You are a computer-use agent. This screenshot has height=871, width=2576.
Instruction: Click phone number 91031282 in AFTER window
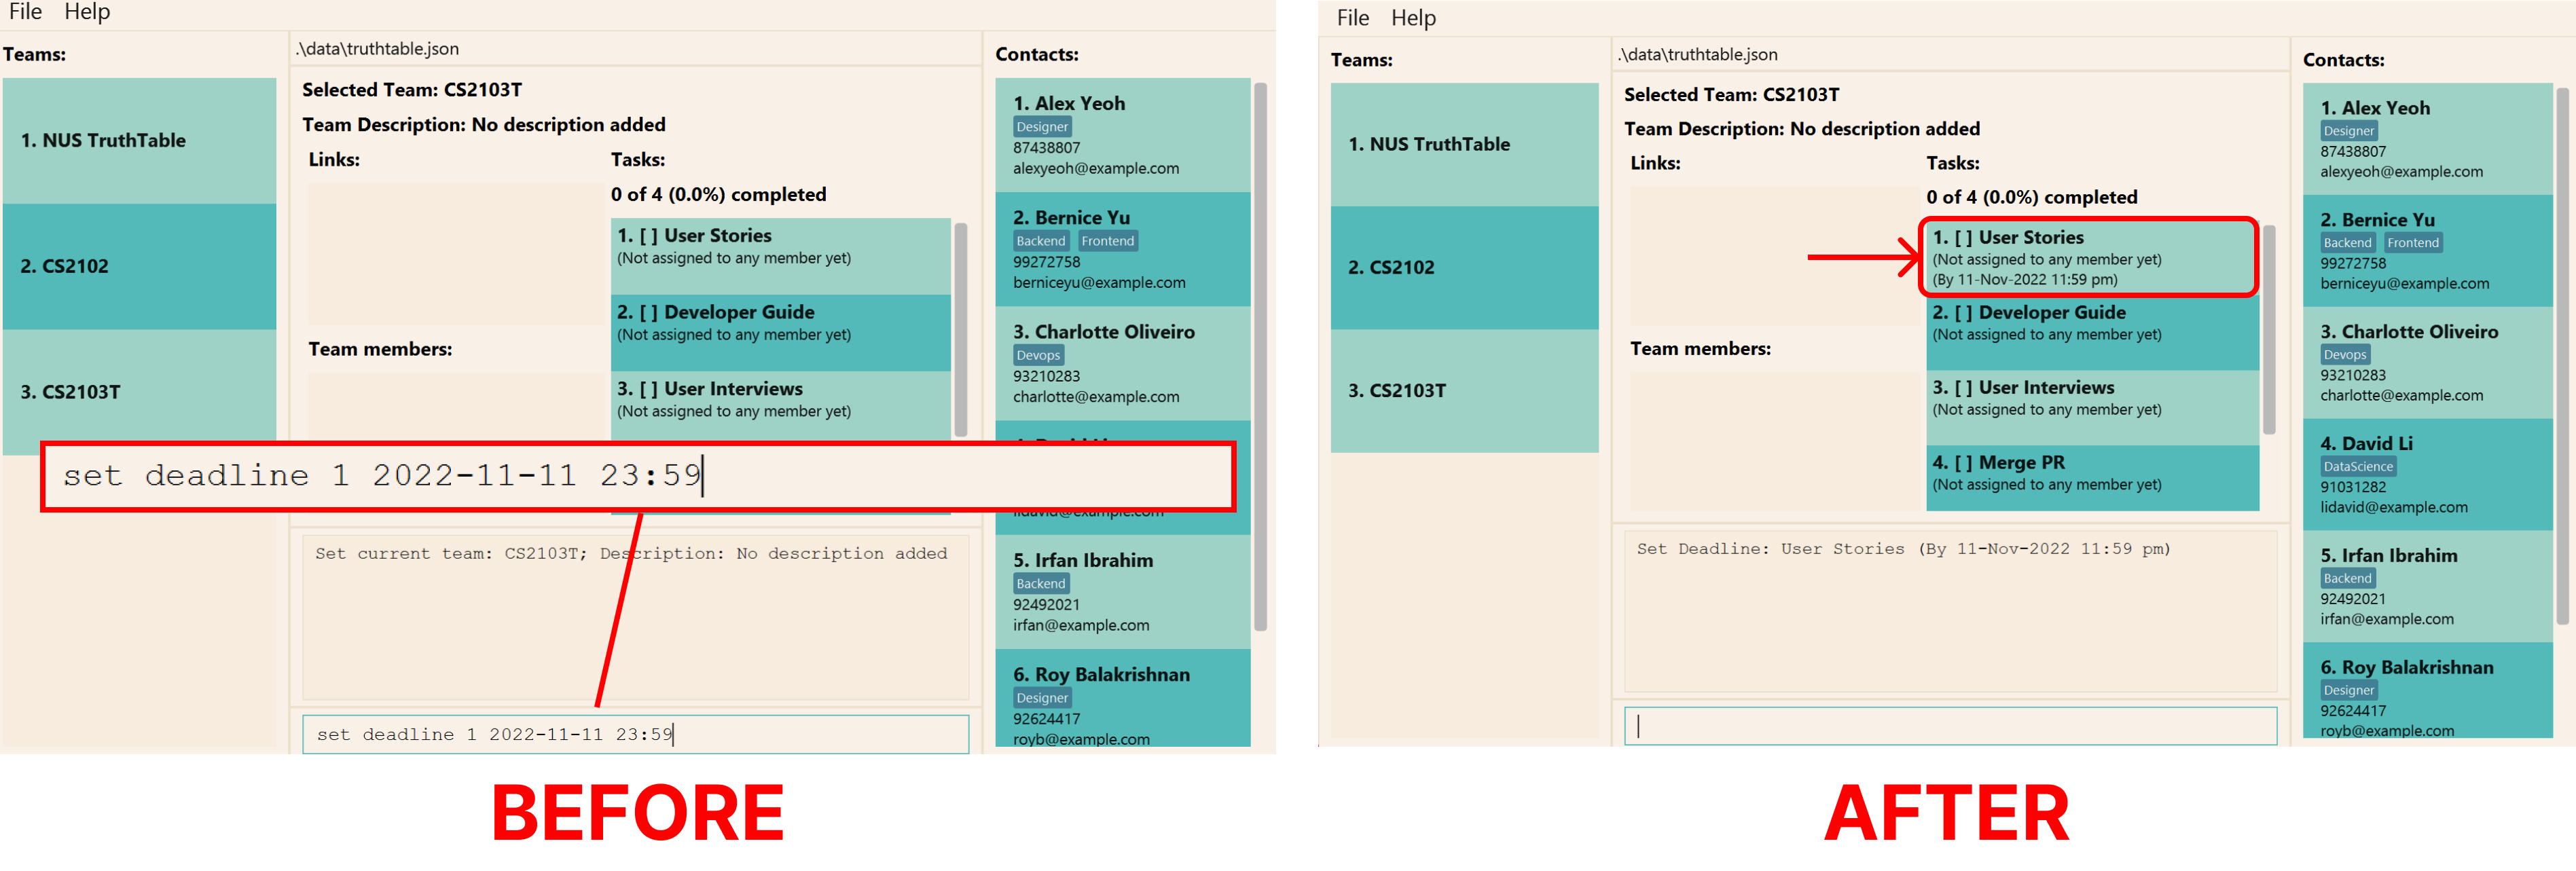(x=2352, y=488)
